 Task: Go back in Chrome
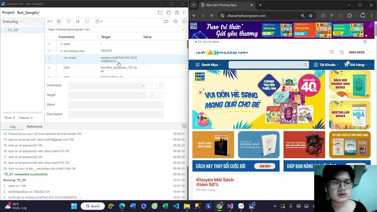(x=194, y=16)
